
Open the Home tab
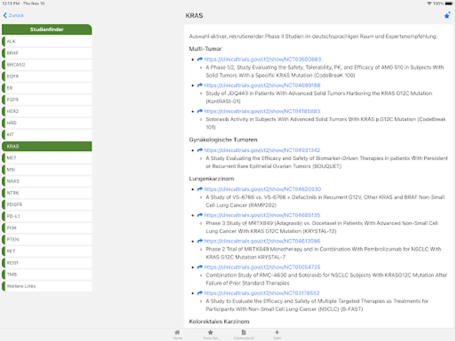point(177,334)
